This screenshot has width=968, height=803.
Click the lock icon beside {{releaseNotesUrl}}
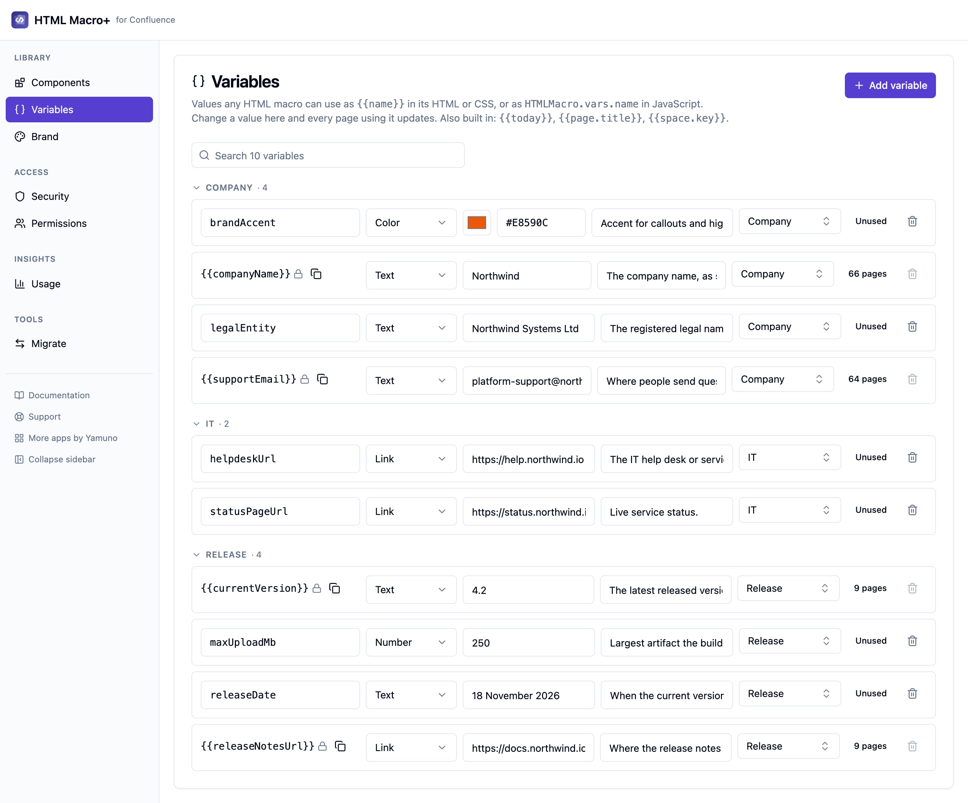click(323, 746)
